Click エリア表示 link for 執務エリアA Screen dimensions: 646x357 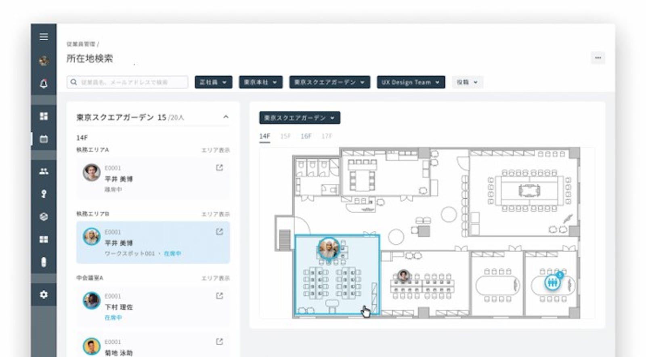point(216,150)
